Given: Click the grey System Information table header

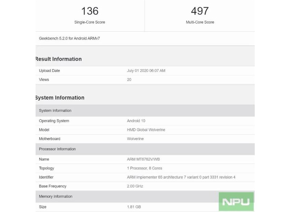Looking at the screenshot, I should click(x=145, y=111).
